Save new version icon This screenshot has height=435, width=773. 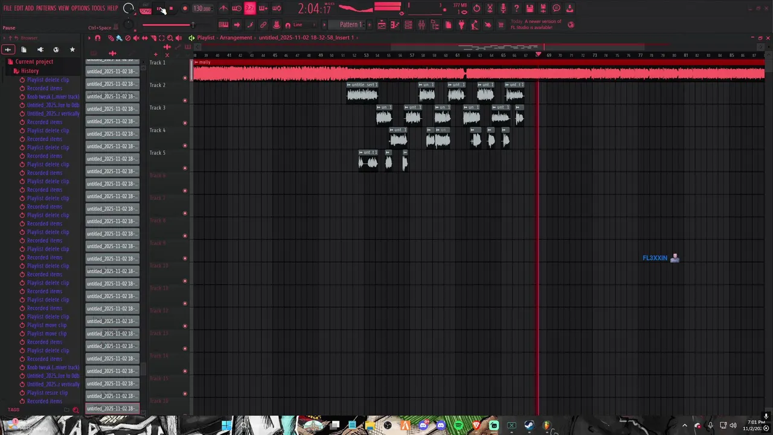click(x=543, y=8)
